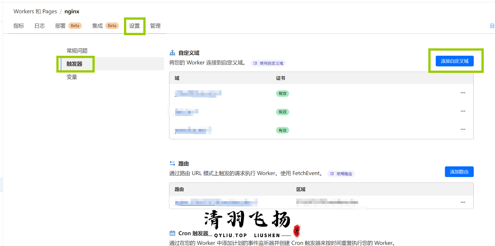Switch to the 日志 tab

[x=40, y=26]
